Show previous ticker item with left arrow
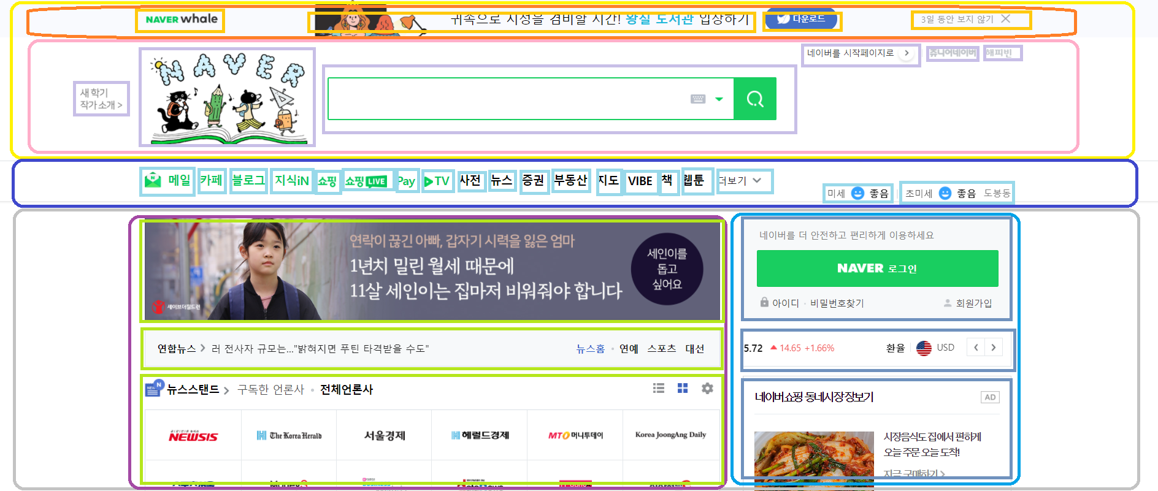1158x491 pixels. (x=976, y=348)
